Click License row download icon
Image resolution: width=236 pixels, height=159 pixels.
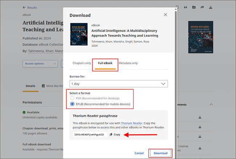point(200,148)
